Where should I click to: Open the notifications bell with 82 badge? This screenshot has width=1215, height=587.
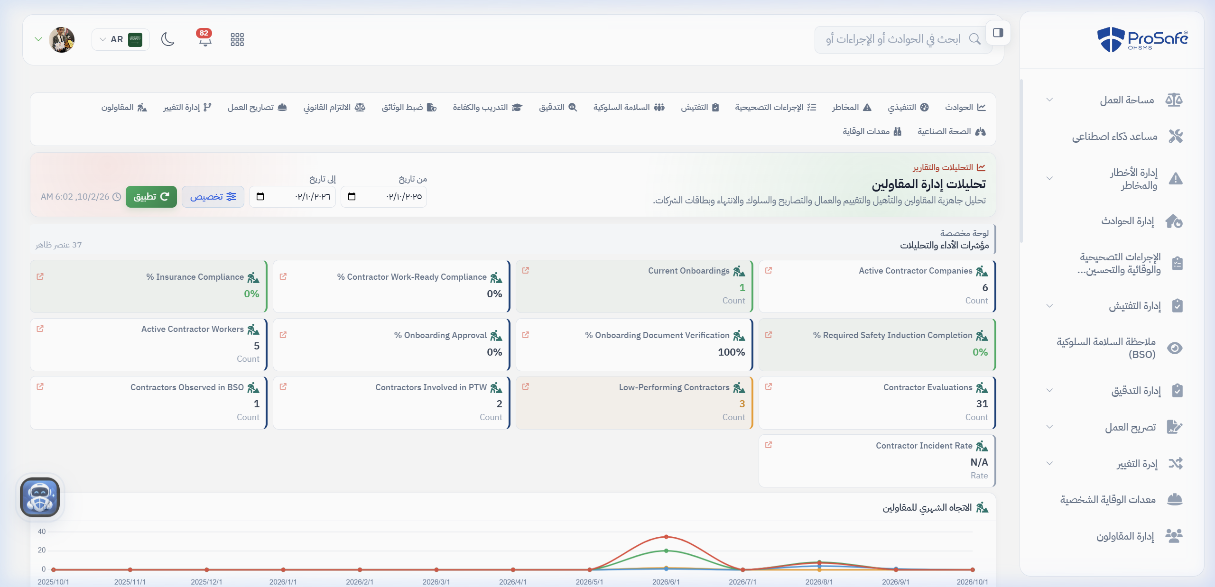(204, 39)
